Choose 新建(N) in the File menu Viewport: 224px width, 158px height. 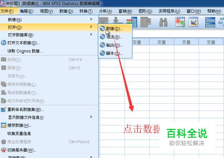coord(49,20)
